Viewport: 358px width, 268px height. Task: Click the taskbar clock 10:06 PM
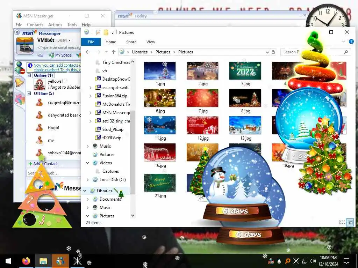tap(328, 261)
